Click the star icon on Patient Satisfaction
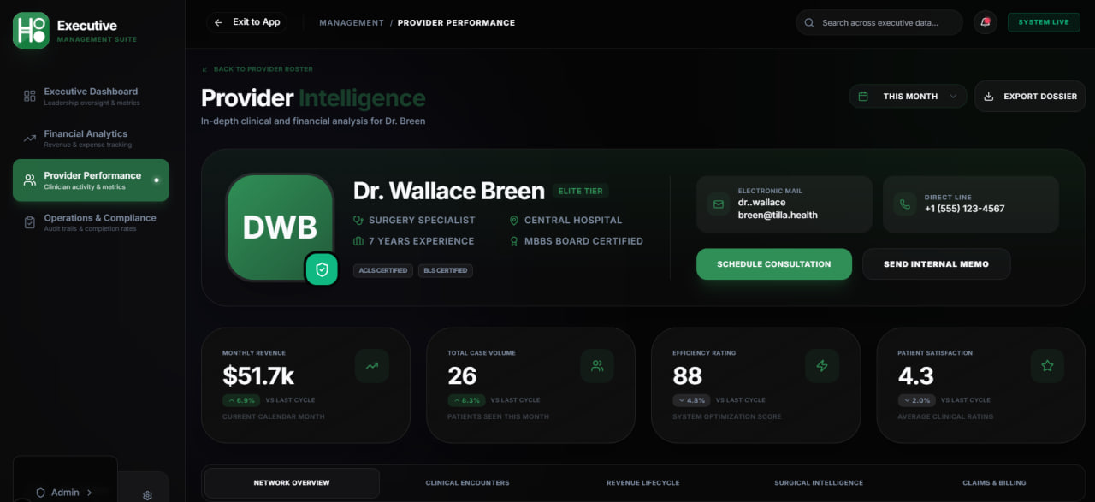1095x502 pixels. [1047, 365]
